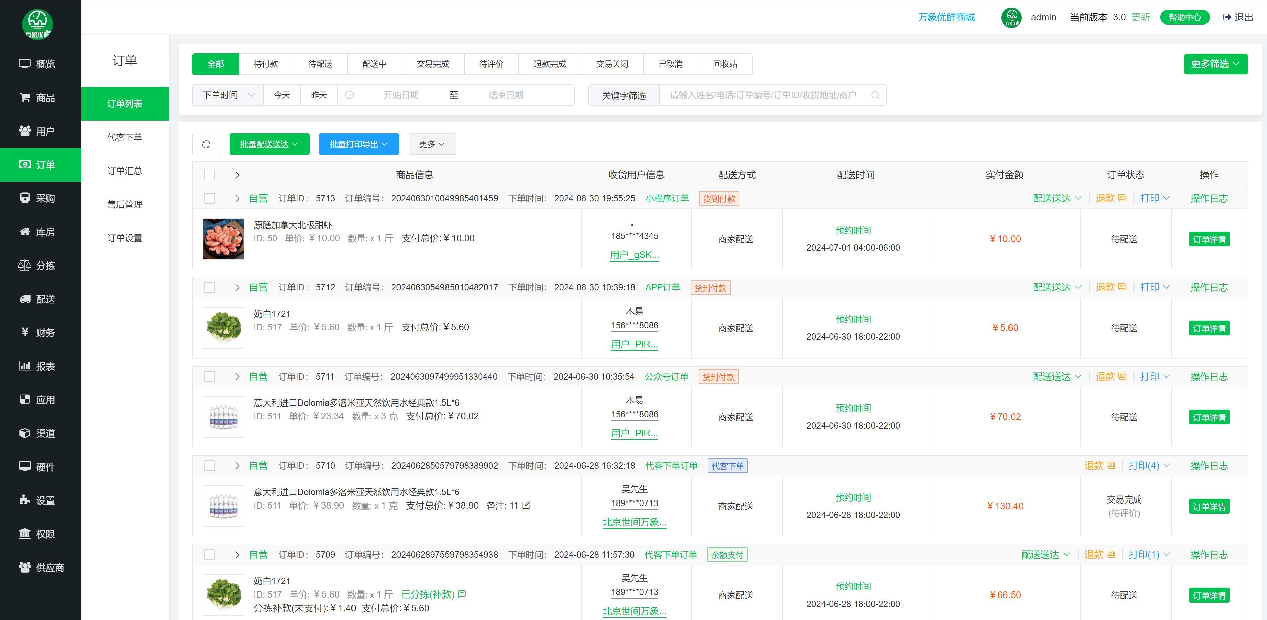
Task: Check the checkbox for order 5711
Action: coord(209,377)
